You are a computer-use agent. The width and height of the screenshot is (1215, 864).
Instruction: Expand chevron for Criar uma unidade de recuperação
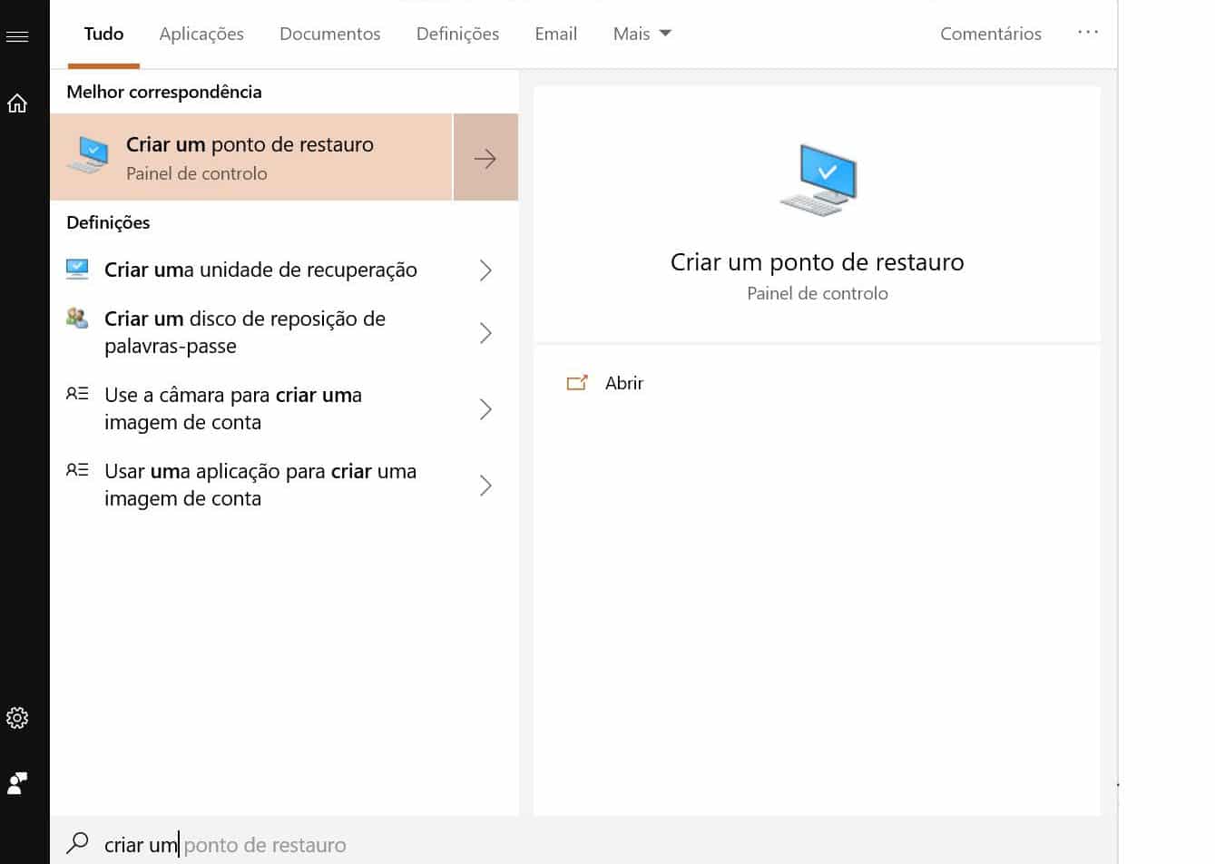click(x=485, y=270)
